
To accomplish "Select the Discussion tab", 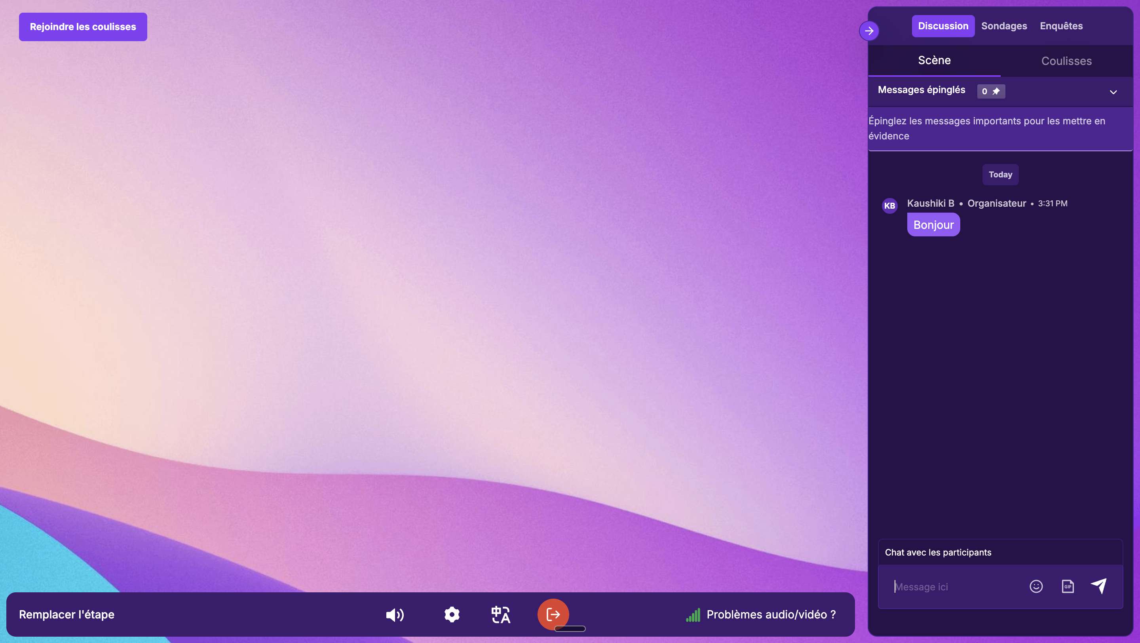I will [x=942, y=26].
